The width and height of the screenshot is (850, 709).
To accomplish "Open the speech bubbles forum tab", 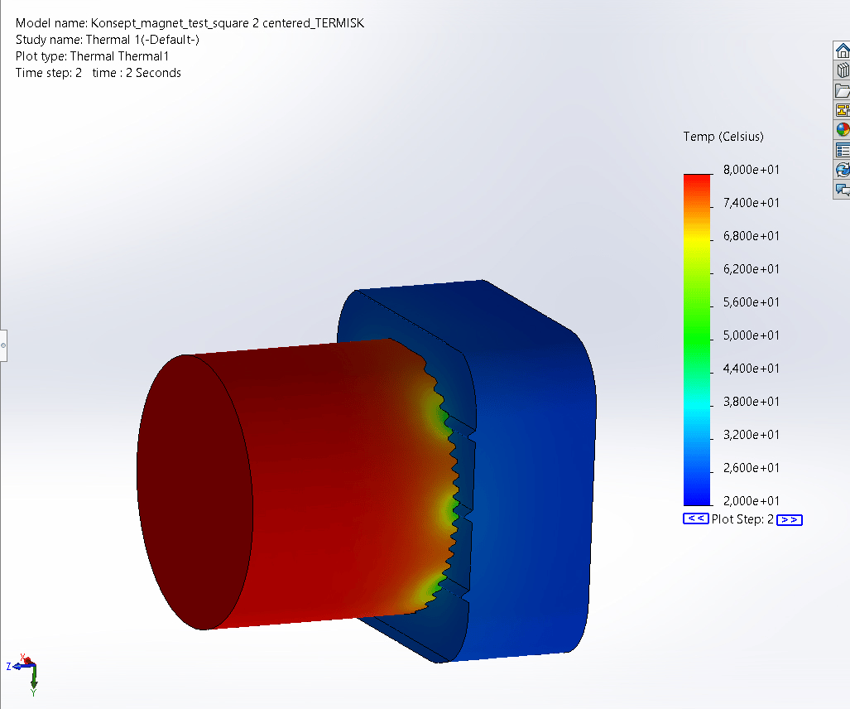I will pos(843,190).
